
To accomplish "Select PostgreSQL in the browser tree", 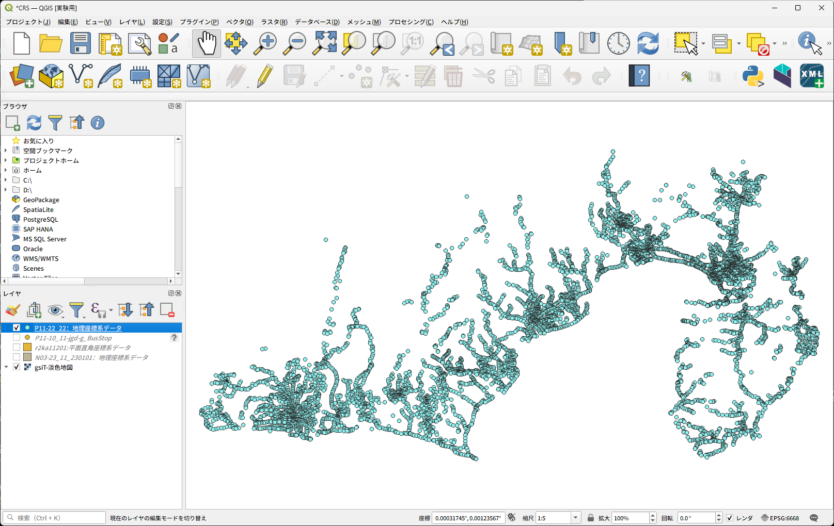I will (40, 220).
